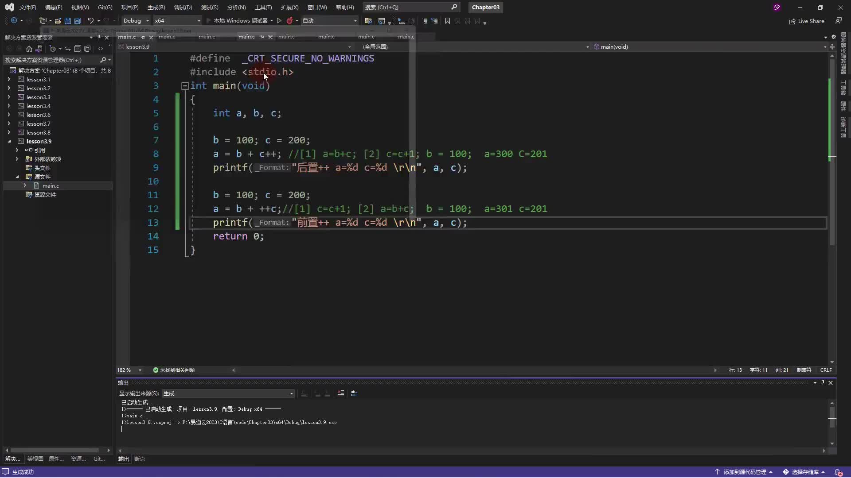Toggle pin on the first main.c tab
The image size is (851, 478).
pos(143,37)
